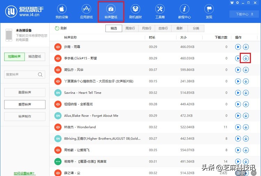This screenshot has width=261, height=176.
Task: Click the 时长 duration column header
Action: click(152, 37)
